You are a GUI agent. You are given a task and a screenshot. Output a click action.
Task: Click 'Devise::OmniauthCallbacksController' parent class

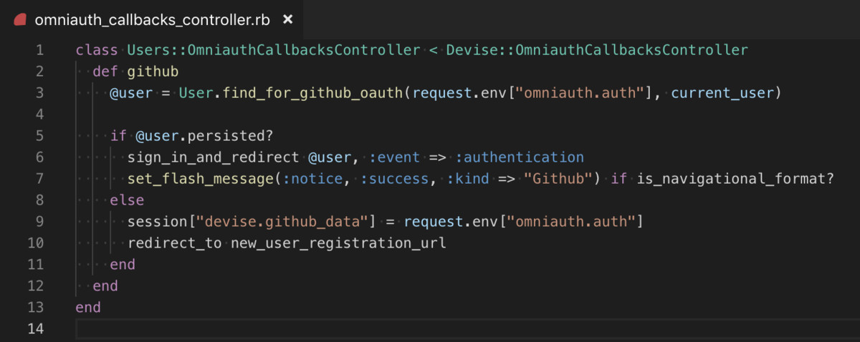click(598, 50)
